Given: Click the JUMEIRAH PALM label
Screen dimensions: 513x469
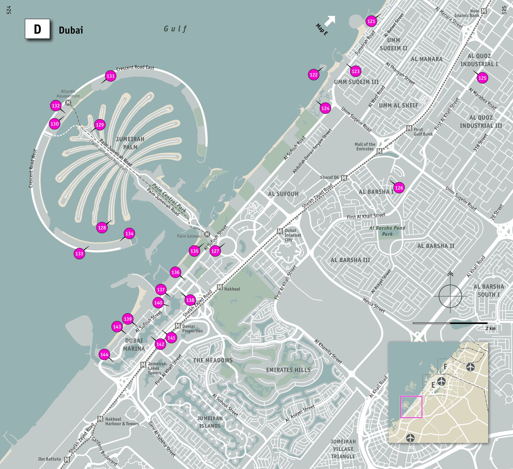Looking at the screenshot, I should point(130,143).
